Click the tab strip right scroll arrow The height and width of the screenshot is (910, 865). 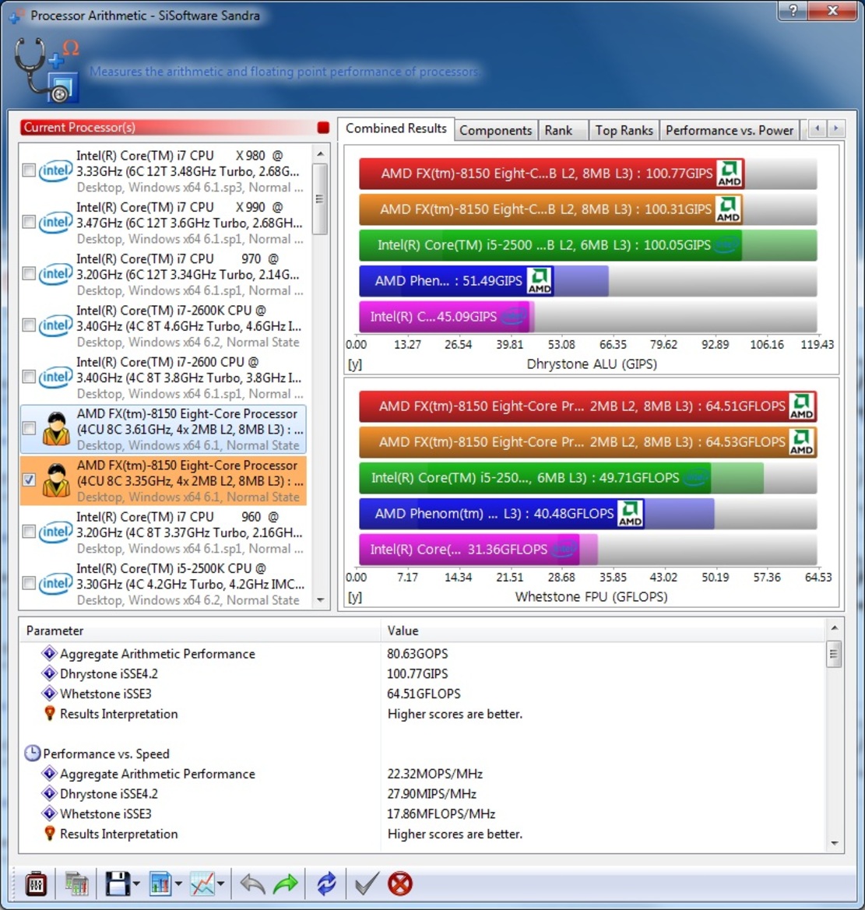point(836,128)
